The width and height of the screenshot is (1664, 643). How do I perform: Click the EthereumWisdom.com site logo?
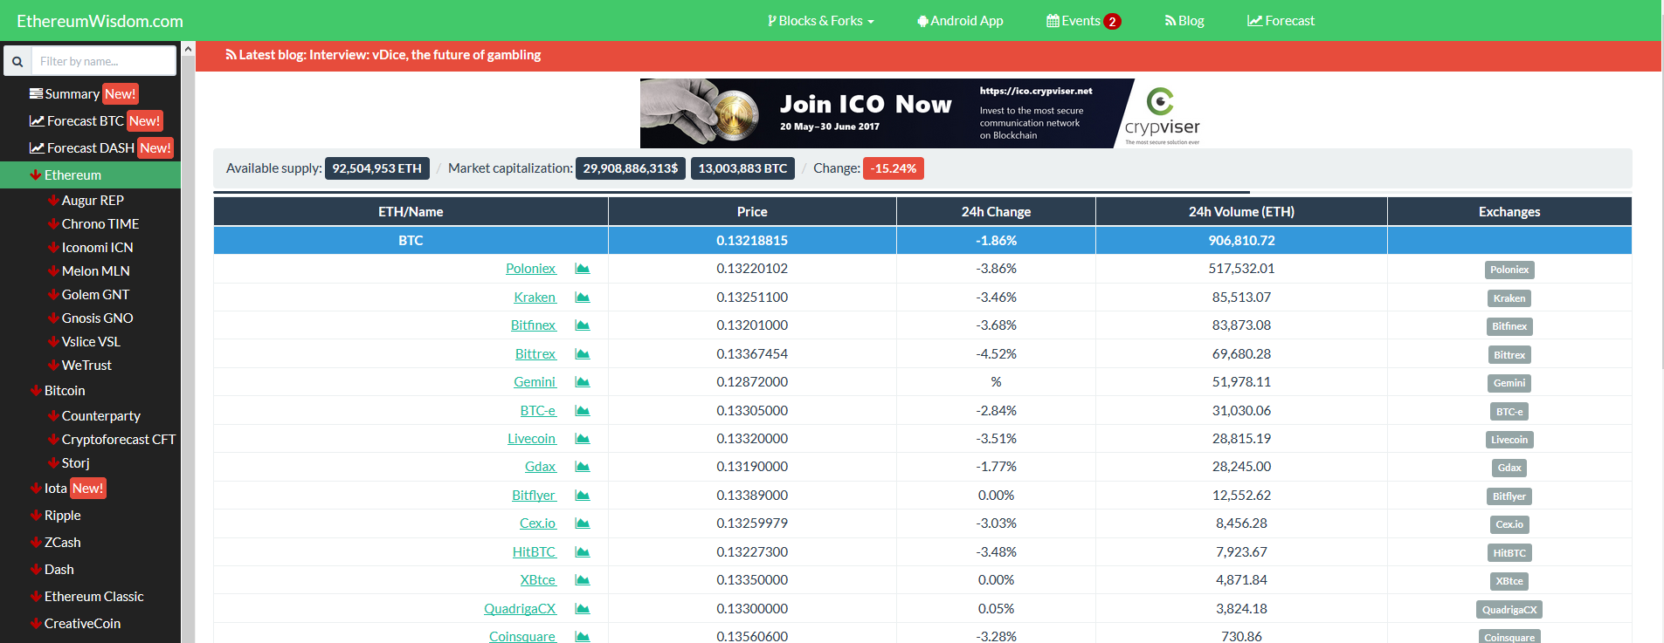point(100,21)
